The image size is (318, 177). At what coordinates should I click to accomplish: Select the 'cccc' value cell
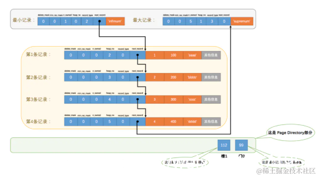(x=192, y=100)
